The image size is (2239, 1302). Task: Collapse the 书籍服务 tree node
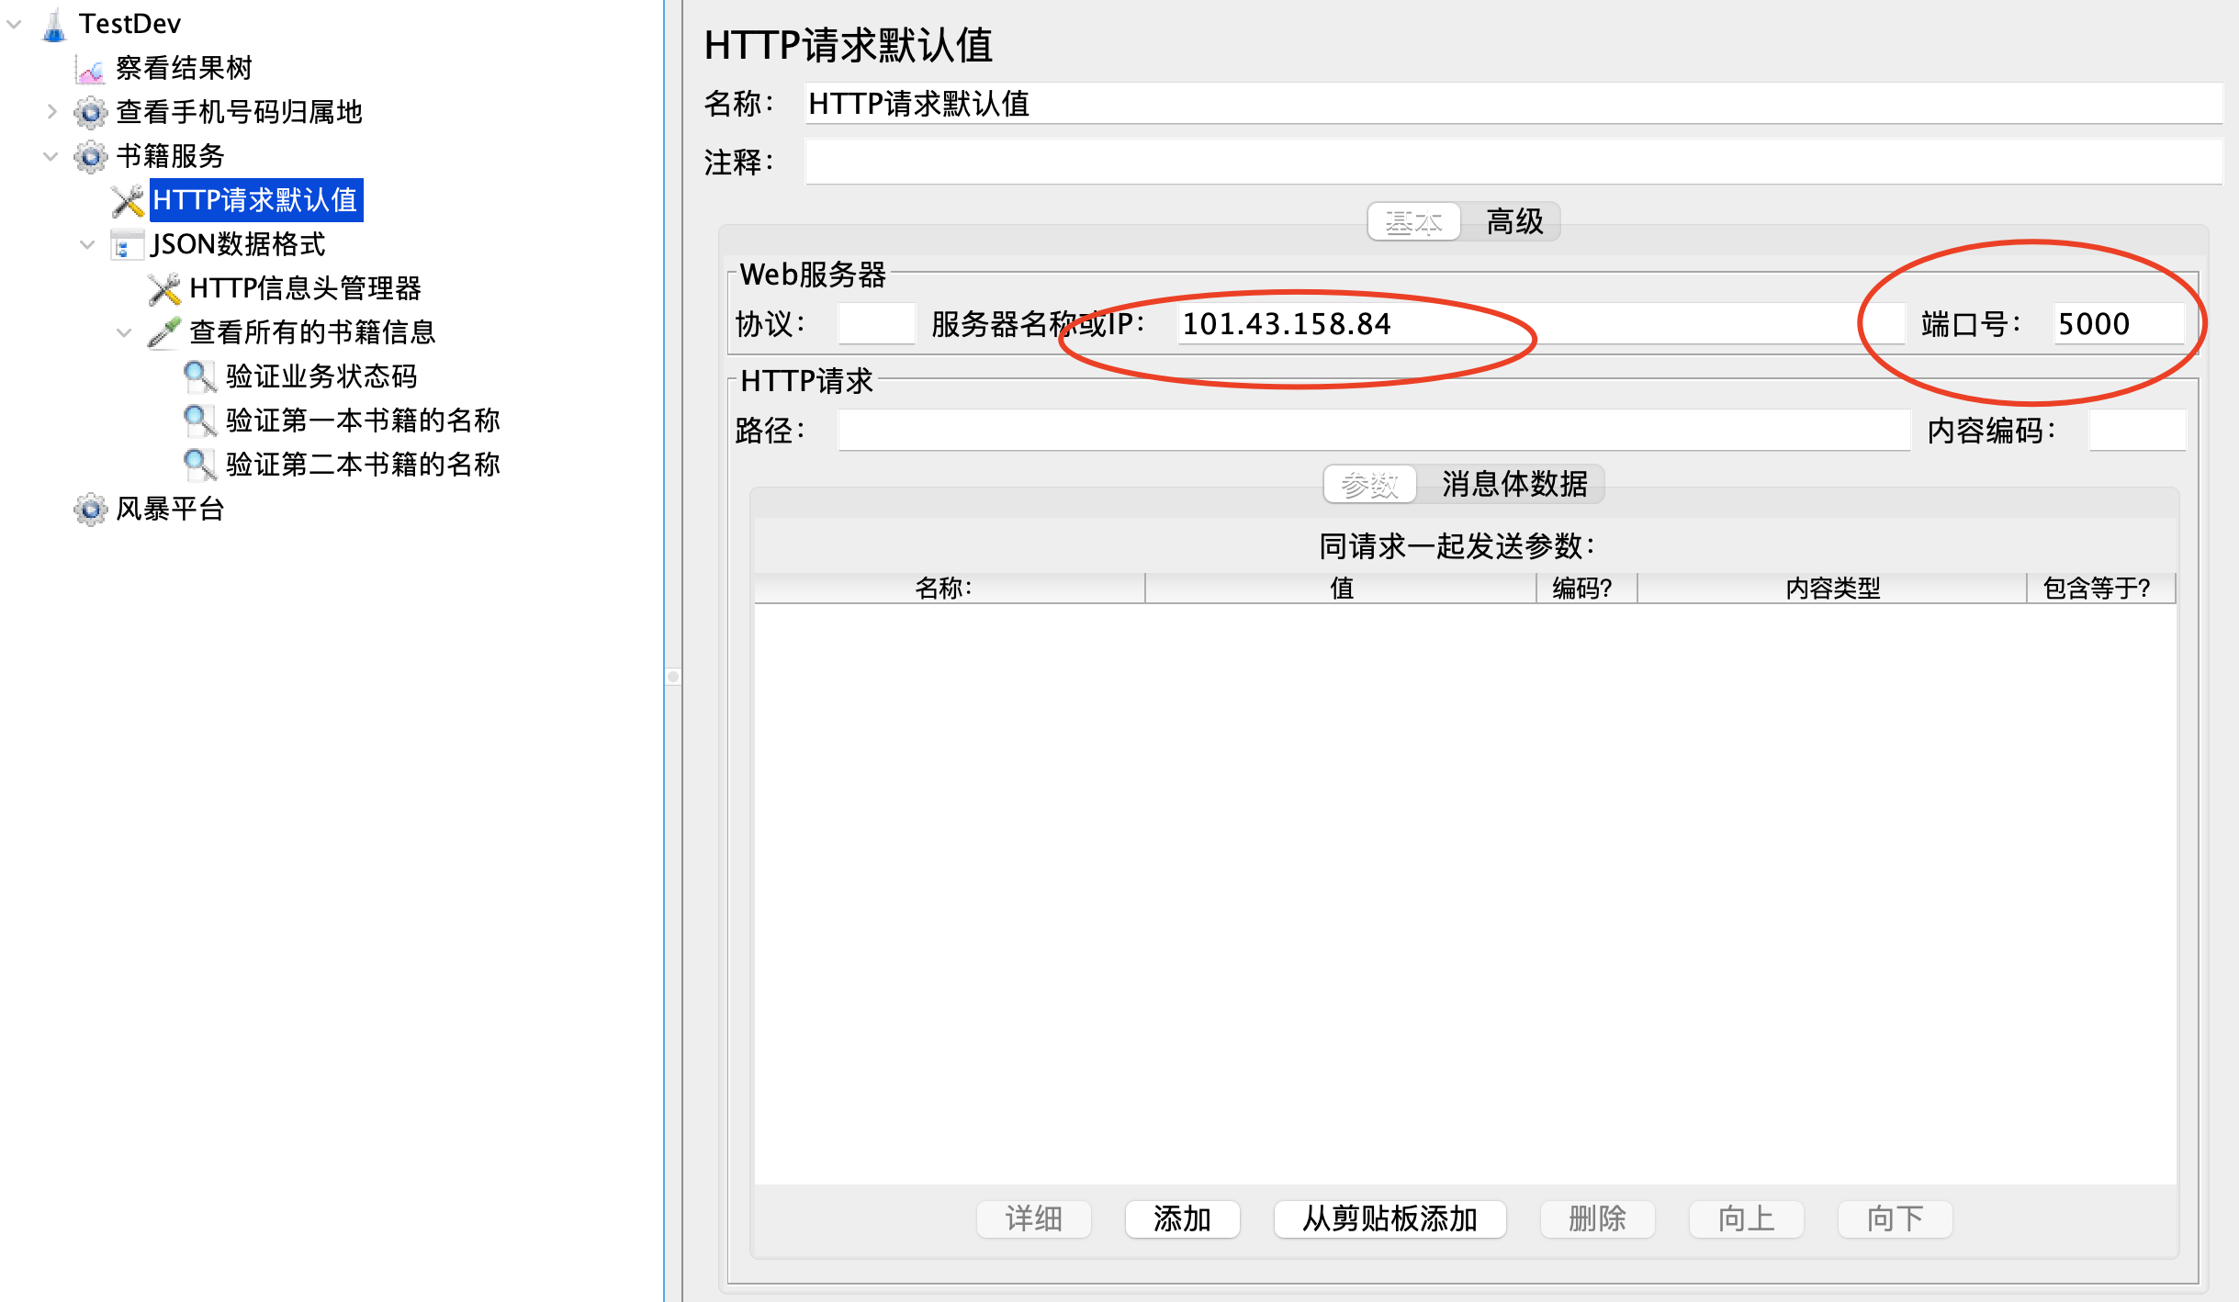[x=51, y=156]
